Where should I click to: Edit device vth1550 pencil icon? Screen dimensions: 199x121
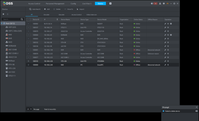pos(165,46)
